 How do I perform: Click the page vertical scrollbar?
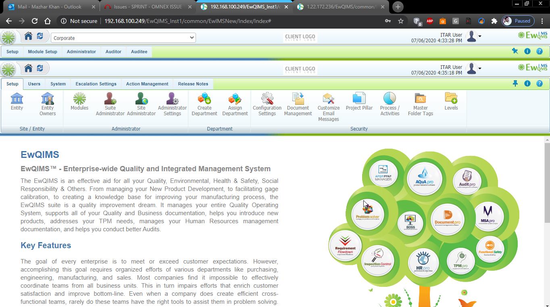tap(547, 182)
